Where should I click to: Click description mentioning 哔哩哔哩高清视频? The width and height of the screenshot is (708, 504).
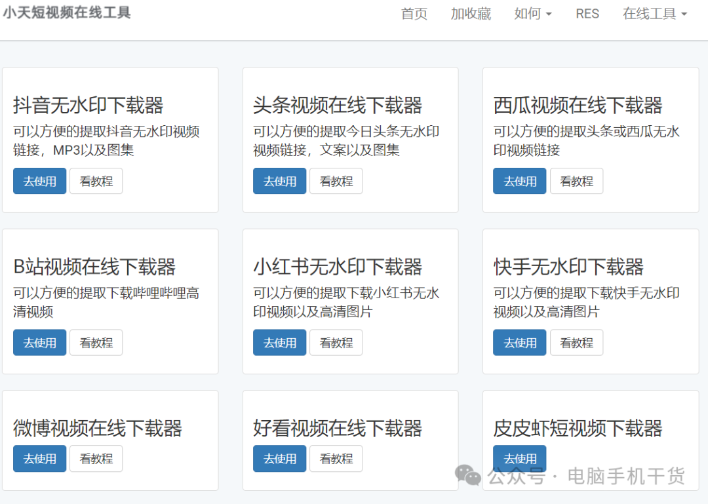pyautogui.click(x=106, y=302)
